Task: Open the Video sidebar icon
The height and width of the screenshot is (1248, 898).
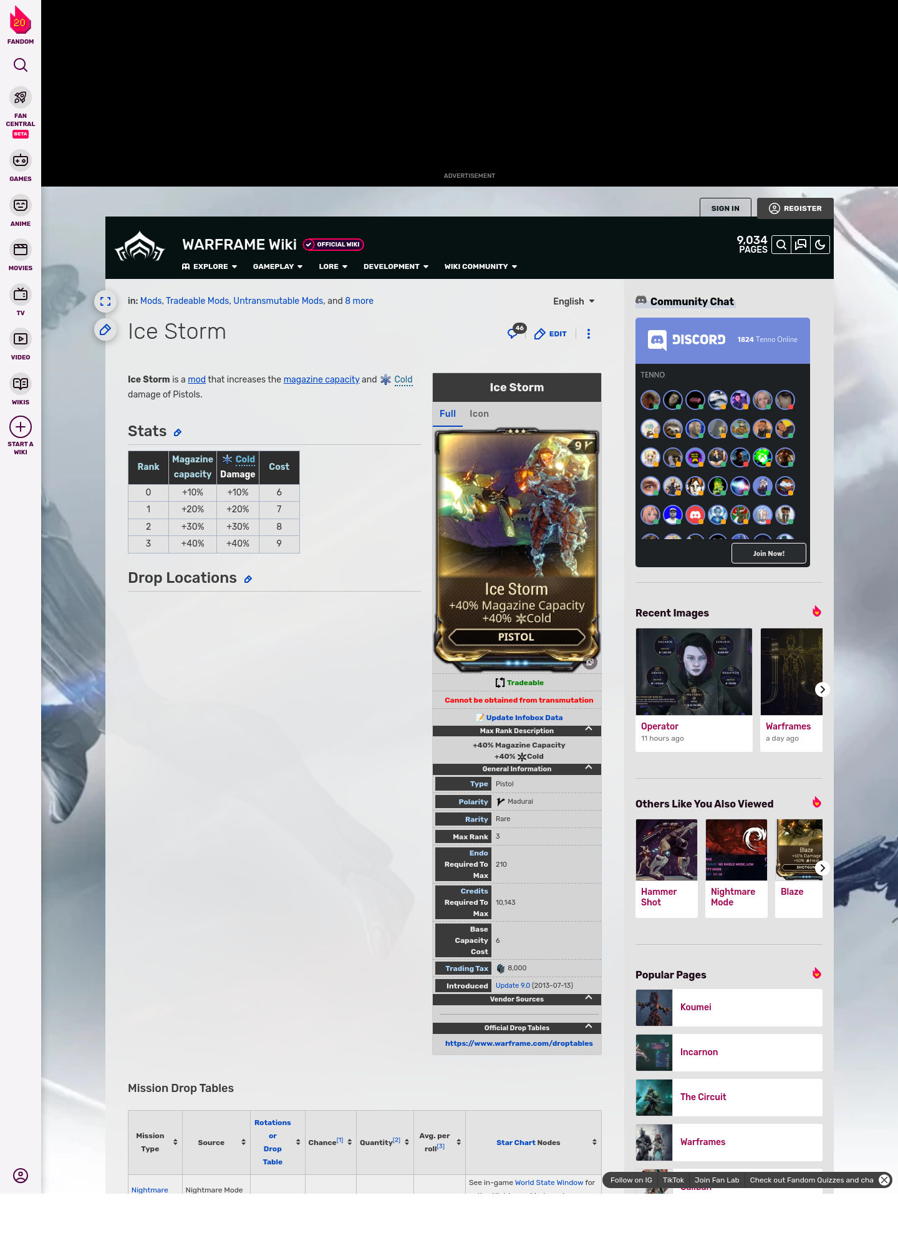Action: (21, 339)
